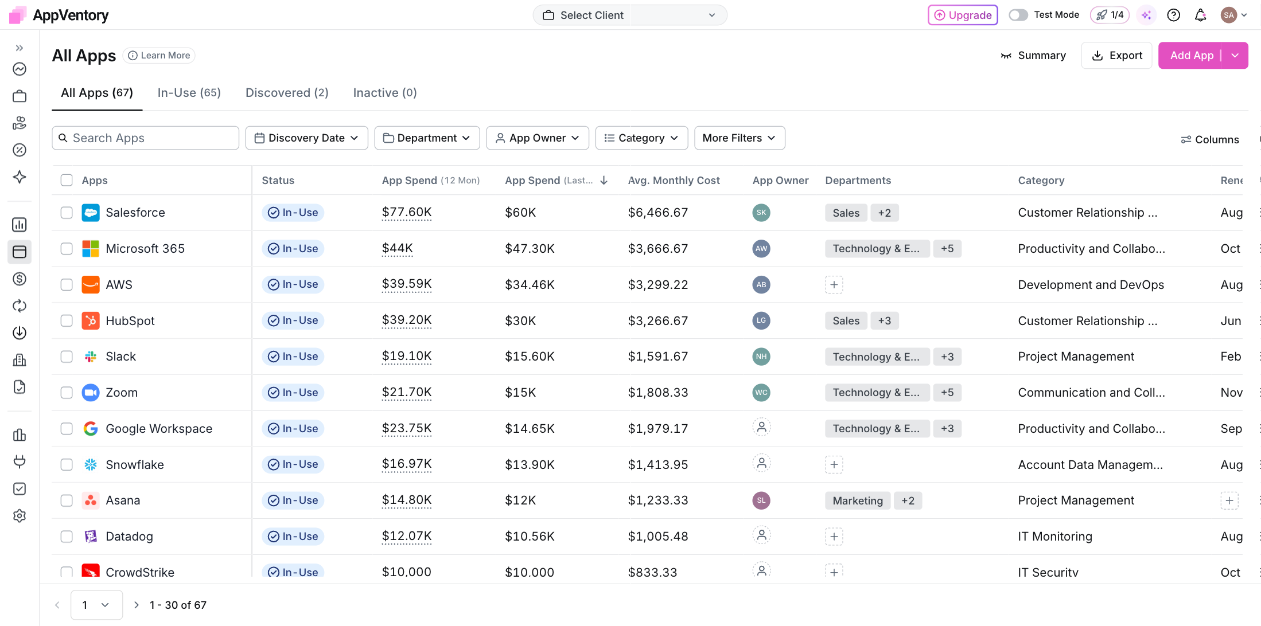Switch to the All Apps (67) tab
Viewport: 1261px width, 626px height.
(x=97, y=93)
